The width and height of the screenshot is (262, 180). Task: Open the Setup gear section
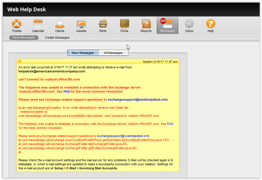point(189,26)
